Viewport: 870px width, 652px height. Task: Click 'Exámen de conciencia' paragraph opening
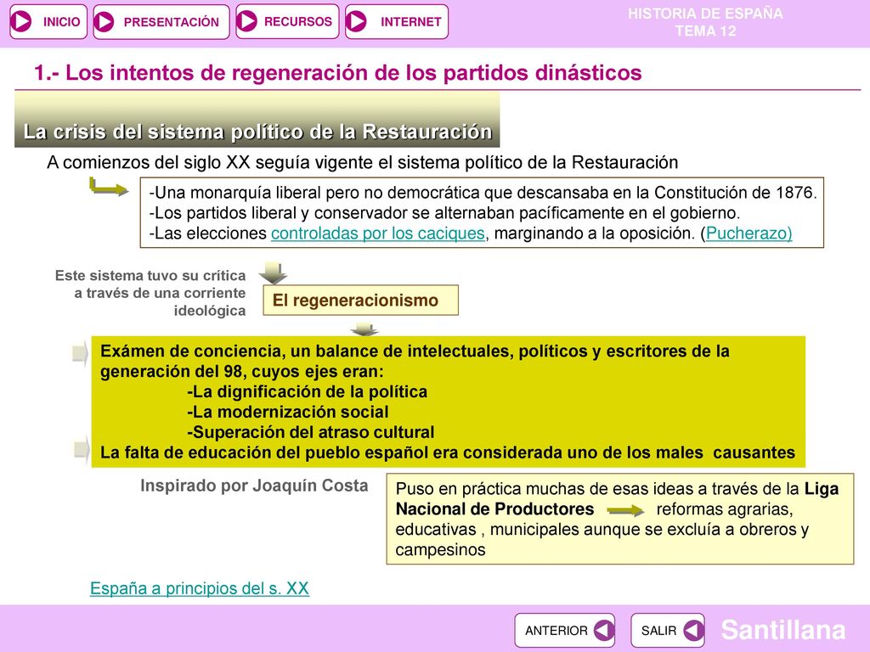pos(415,362)
